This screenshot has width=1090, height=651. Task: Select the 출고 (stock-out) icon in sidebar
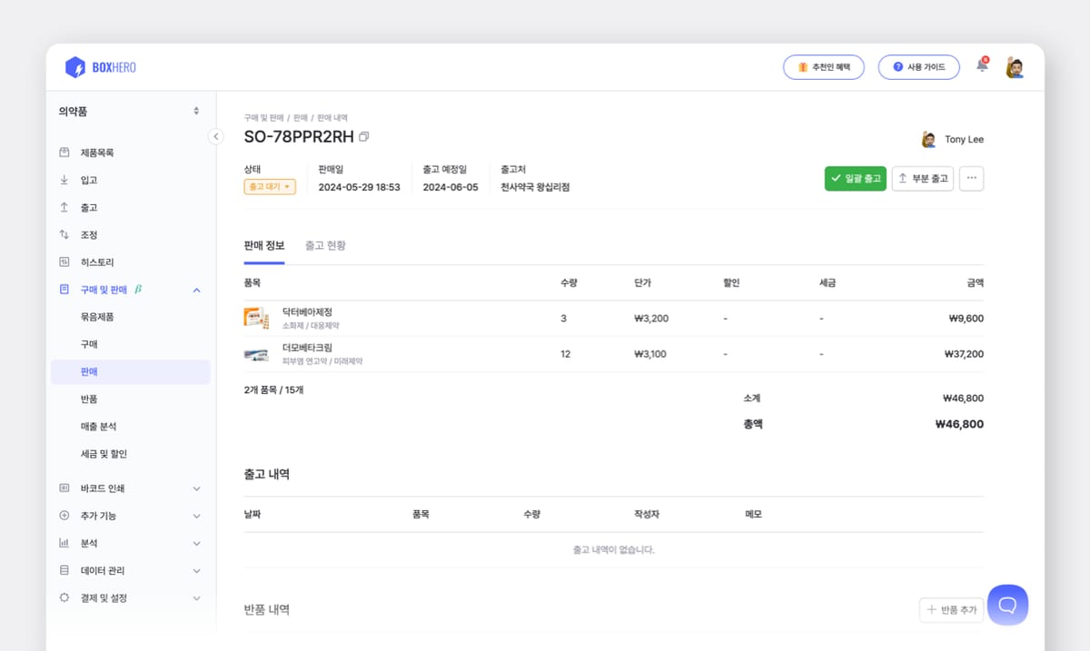64,206
